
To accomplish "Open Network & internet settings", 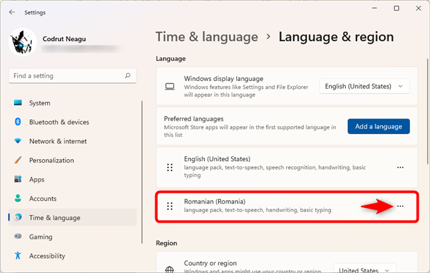I will [x=73, y=141].
